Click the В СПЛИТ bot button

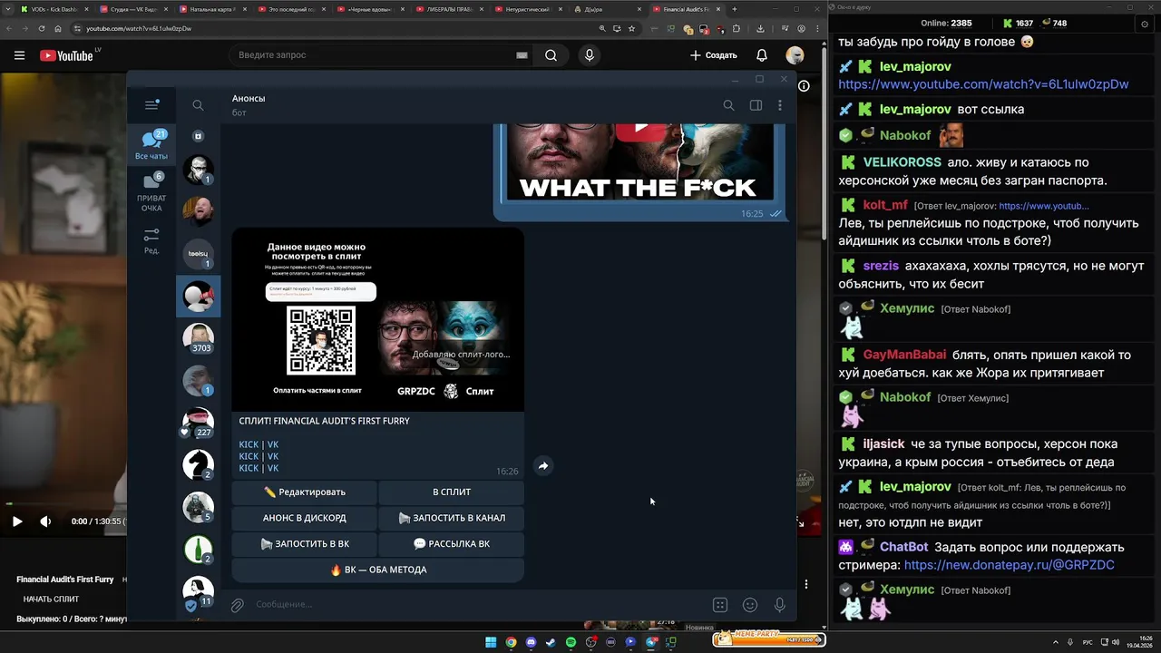coord(451,492)
